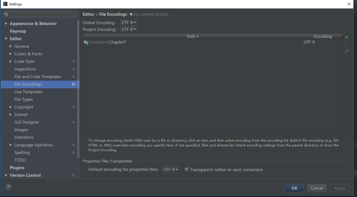Expand Code Style node arrow
Viewport: 357px width, 197px height.
point(11,62)
